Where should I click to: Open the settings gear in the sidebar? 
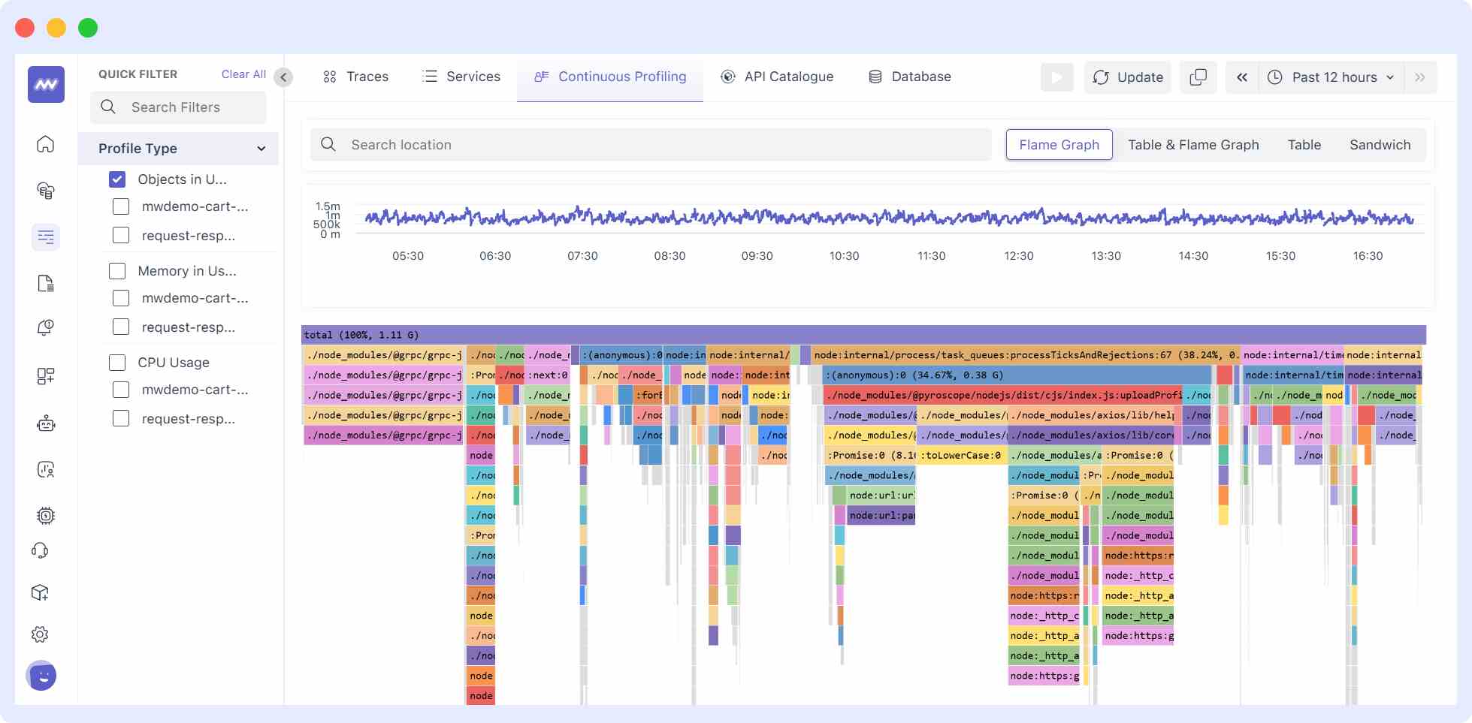click(41, 634)
